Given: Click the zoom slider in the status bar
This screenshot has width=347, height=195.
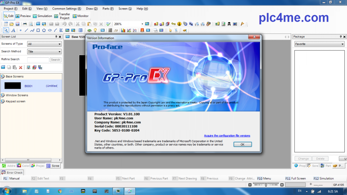Looking at the screenshot, I should tap(266, 185).
